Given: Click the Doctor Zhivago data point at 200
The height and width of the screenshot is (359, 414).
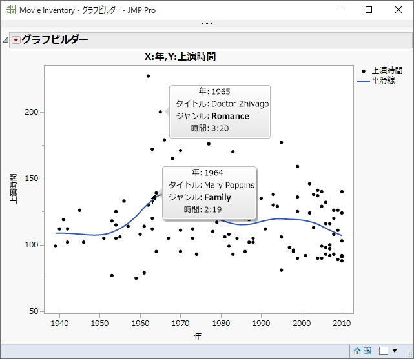Looking at the screenshot, I should pyautogui.click(x=160, y=112).
